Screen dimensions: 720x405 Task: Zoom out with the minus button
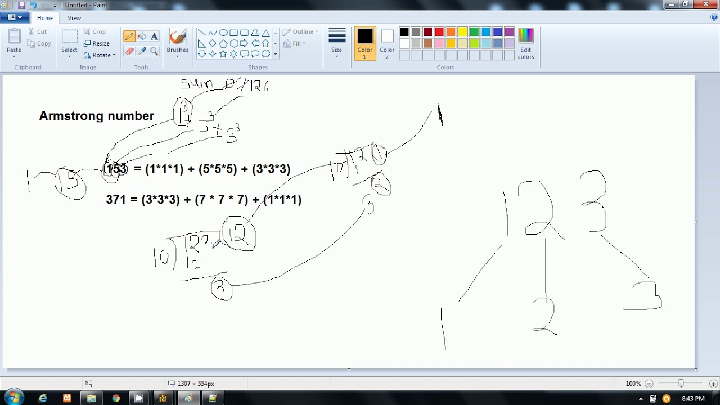649,384
